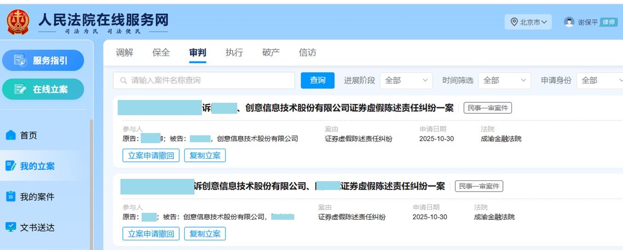Click the monitor icon beside 文书送达
Image resolution: width=623 pixels, height=250 pixels.
[11, 227]
